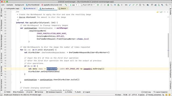
Task: Open the Pull Requests tool window
Action: tap(1, 25)
